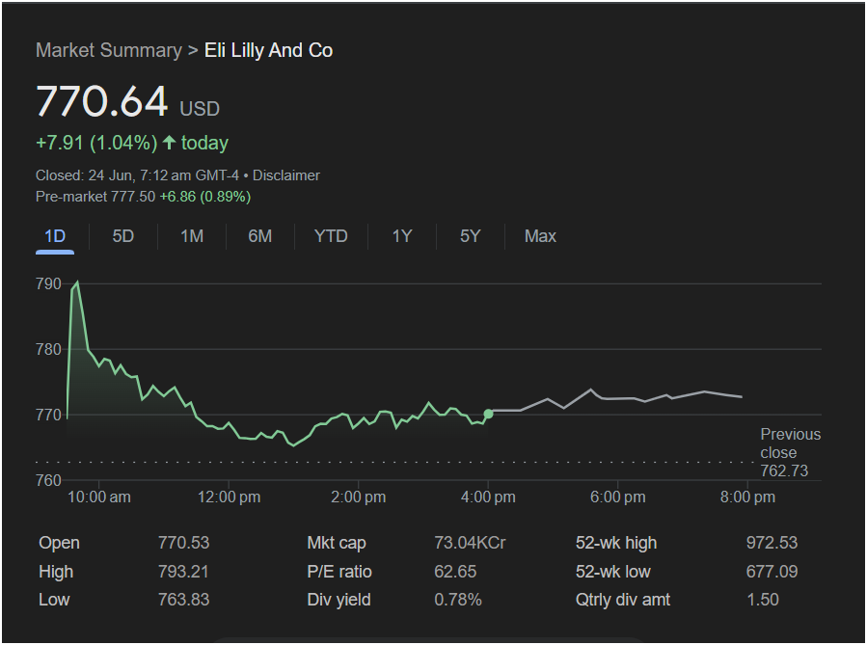Click the P/E ratio label

tap(339, 572)
